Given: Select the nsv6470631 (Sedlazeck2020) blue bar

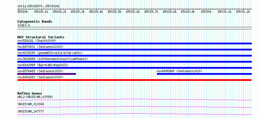Looking at the screenshot, I should pyautogui.click(x=134, y=50).
